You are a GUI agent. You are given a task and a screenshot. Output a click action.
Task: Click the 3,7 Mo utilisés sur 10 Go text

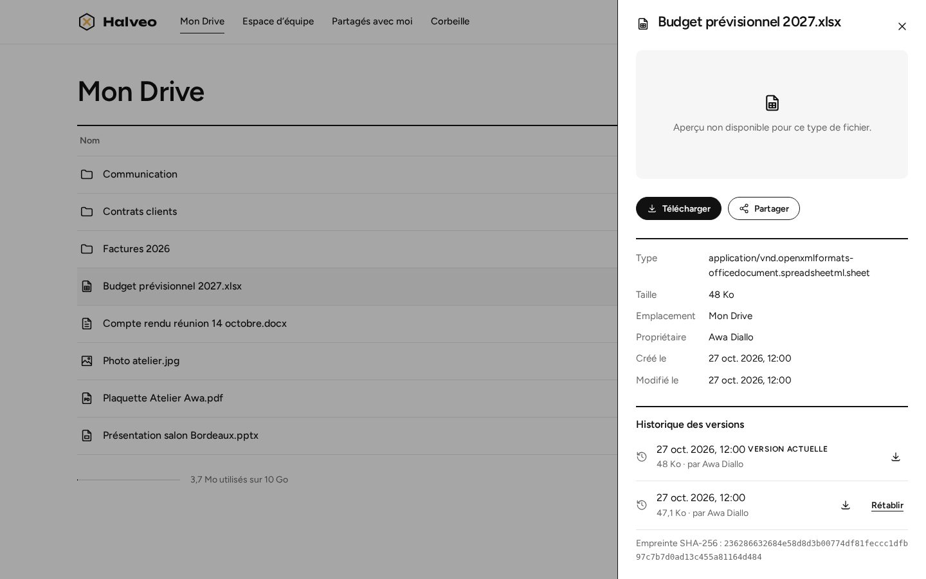click(x=239, y=480)
